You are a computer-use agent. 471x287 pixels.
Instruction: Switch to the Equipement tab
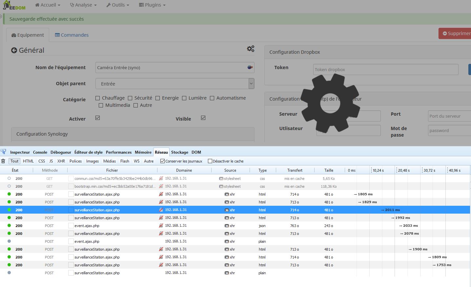(28, 35)
